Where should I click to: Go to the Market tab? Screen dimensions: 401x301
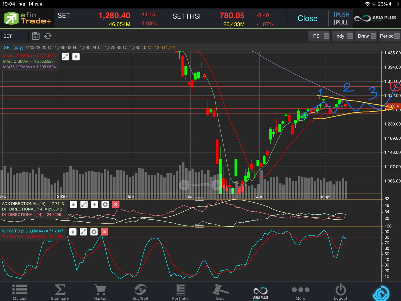click(100, 292)
